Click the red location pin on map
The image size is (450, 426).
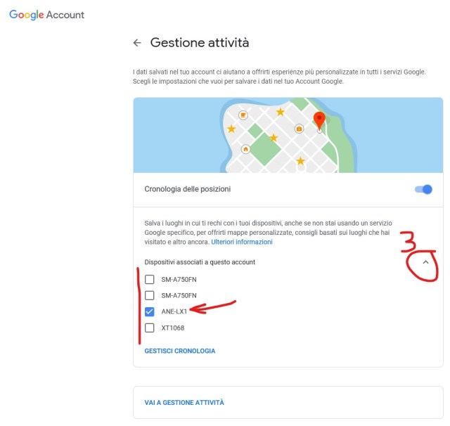pyautogui.click(x=319, y=120)
